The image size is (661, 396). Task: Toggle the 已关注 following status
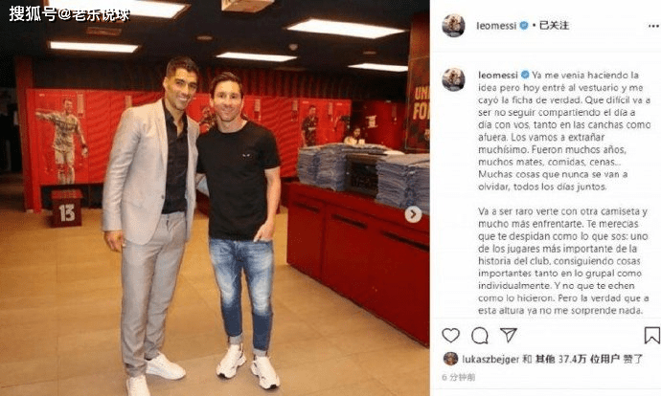(554, 25)
